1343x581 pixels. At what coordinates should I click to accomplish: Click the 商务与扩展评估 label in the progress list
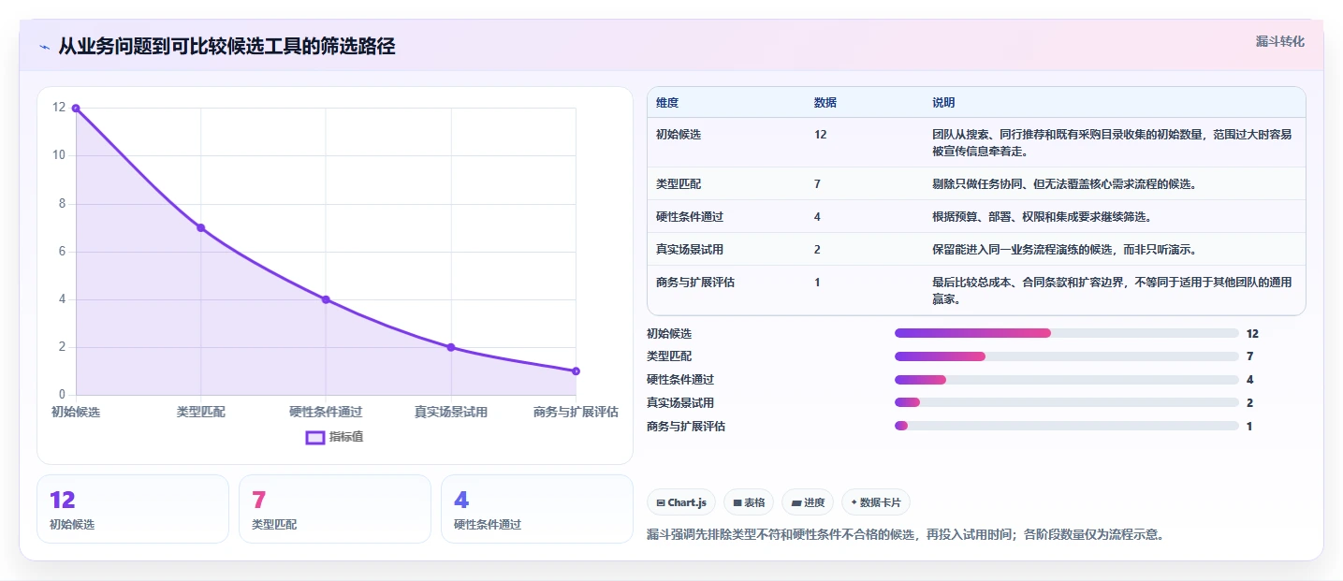click(x=686, y=426)
